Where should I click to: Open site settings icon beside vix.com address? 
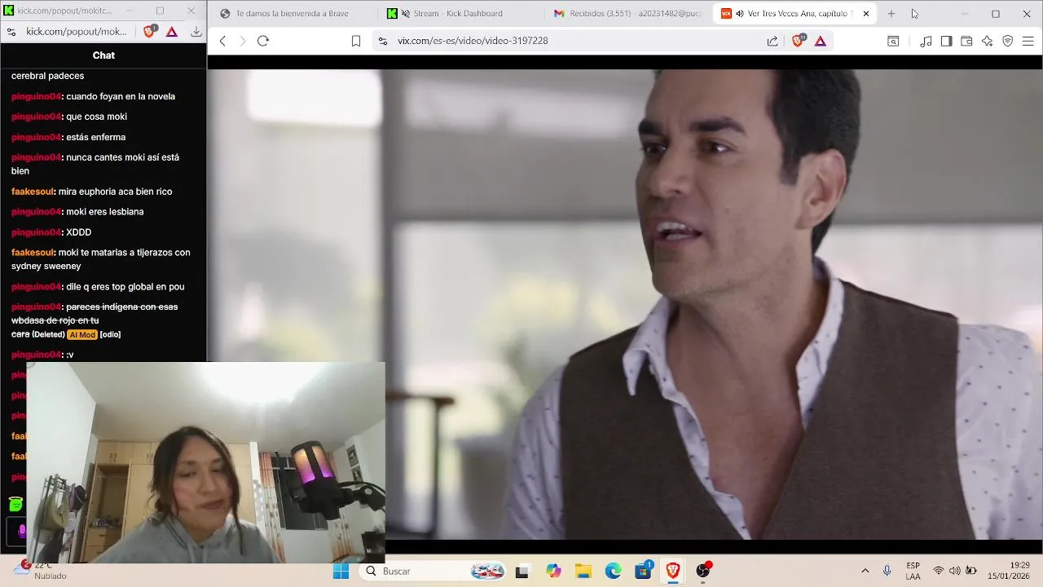tap(382, 41)
